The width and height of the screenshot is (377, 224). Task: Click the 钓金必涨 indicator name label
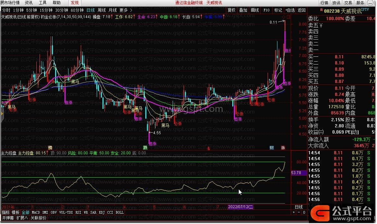pos(48,17)
